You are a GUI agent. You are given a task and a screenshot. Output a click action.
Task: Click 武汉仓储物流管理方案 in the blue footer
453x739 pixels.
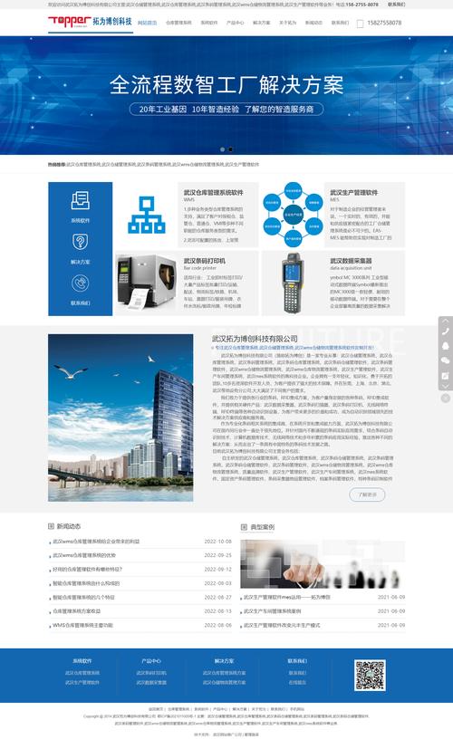click(x=224, y=683)
